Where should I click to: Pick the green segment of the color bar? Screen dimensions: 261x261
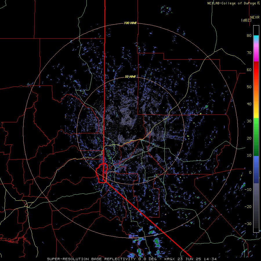(x=256, y=137)
